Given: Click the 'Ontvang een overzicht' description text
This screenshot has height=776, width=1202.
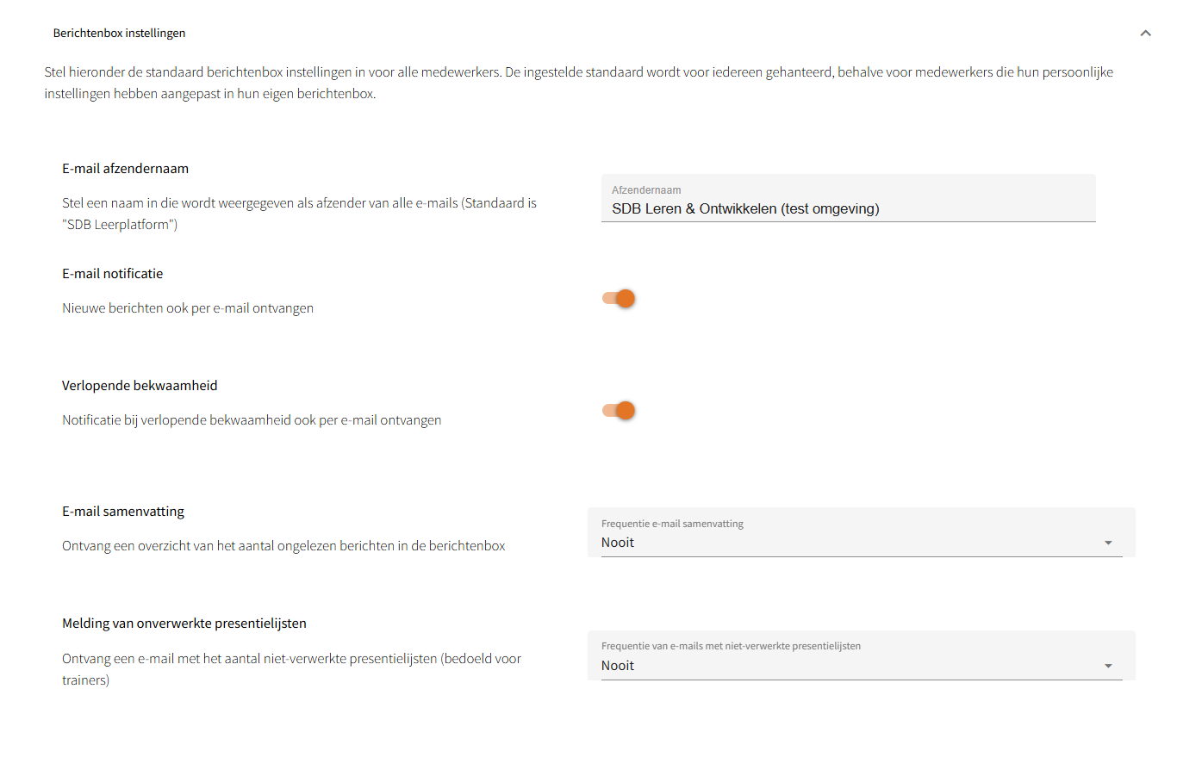Looking at the screenshot, I should tap(283, 546).
